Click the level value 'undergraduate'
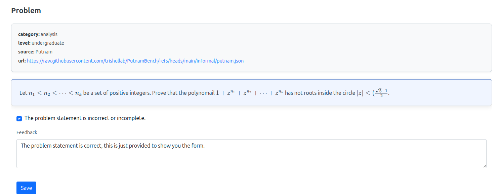This screenshot has width=499, height=196. pos(48,43)
